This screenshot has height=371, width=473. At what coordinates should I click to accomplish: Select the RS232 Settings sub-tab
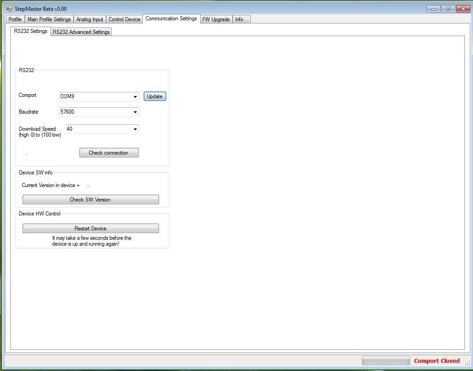point(30,31)
